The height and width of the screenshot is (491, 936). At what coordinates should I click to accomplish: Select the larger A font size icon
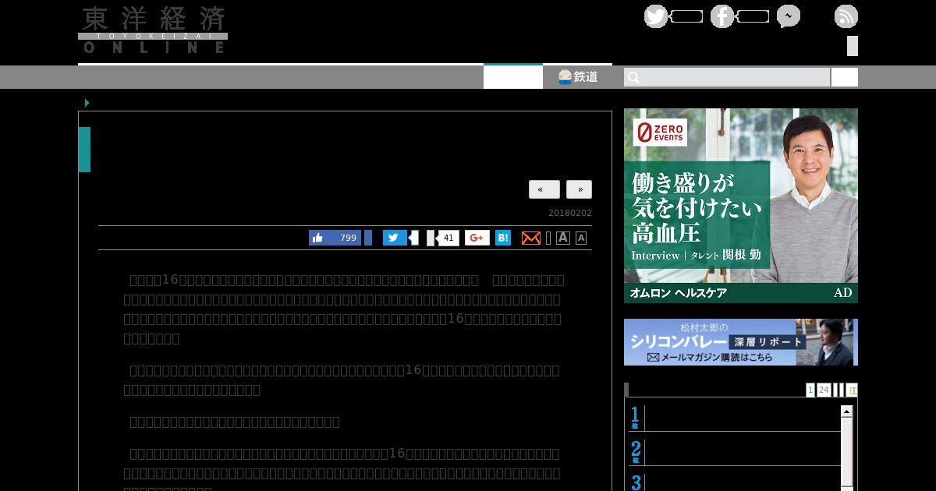click(x=563, y=238)
